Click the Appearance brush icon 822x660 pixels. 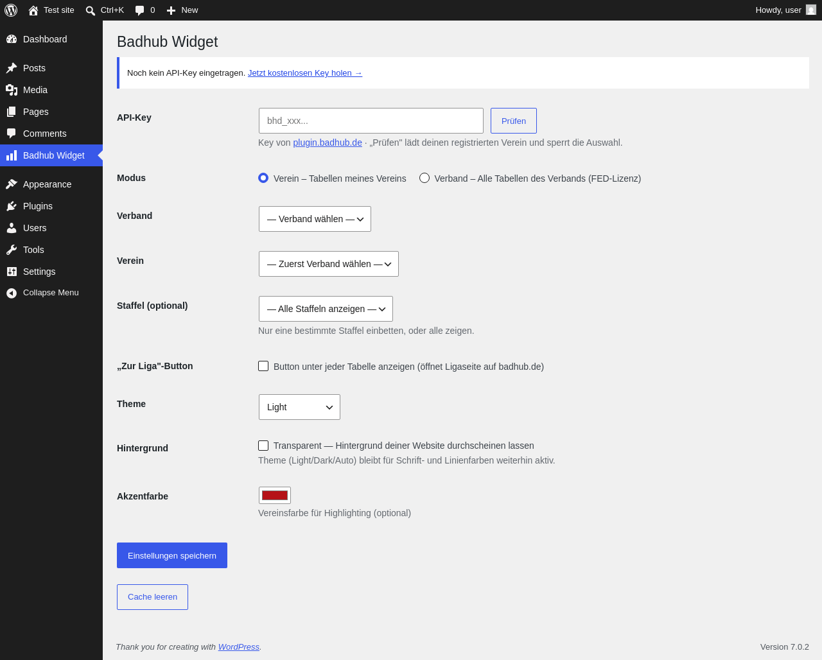pos(12,184)
